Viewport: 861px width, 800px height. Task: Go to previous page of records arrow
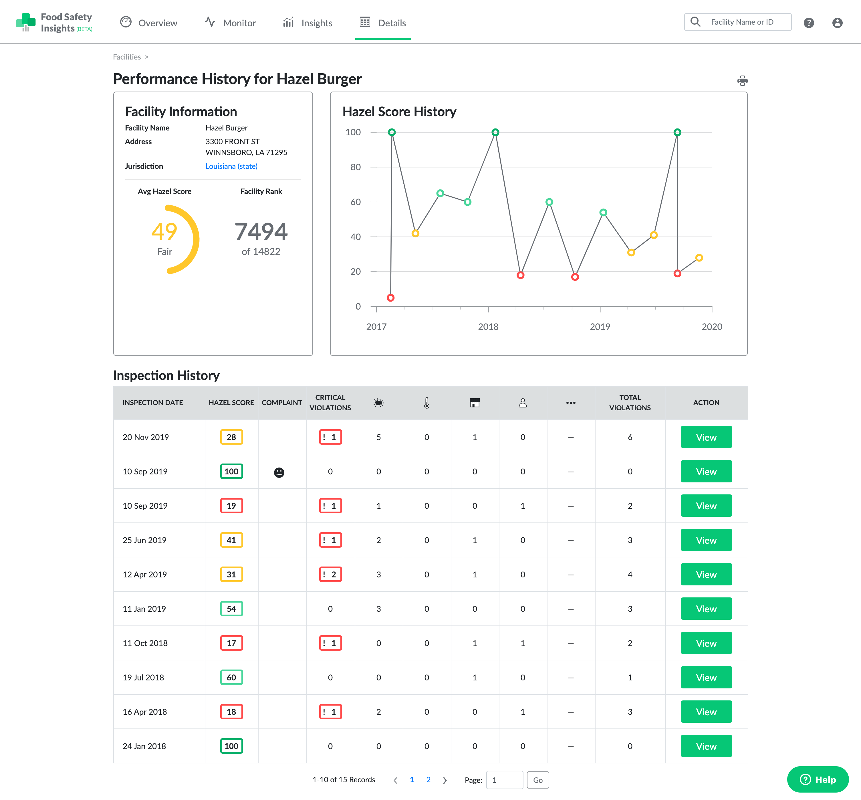coord(395,780)
